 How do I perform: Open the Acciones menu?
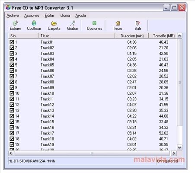pos(32,16)
